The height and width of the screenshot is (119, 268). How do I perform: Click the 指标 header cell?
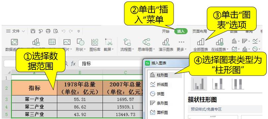coord(34,88)
